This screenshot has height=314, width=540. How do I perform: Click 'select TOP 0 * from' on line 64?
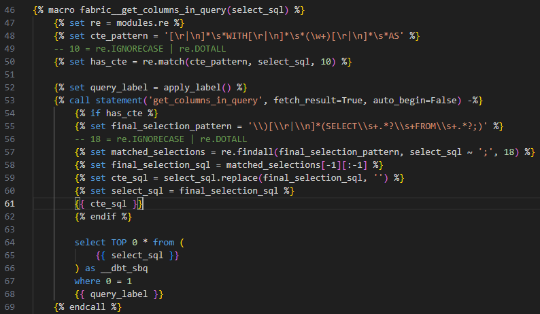point(124,243)
